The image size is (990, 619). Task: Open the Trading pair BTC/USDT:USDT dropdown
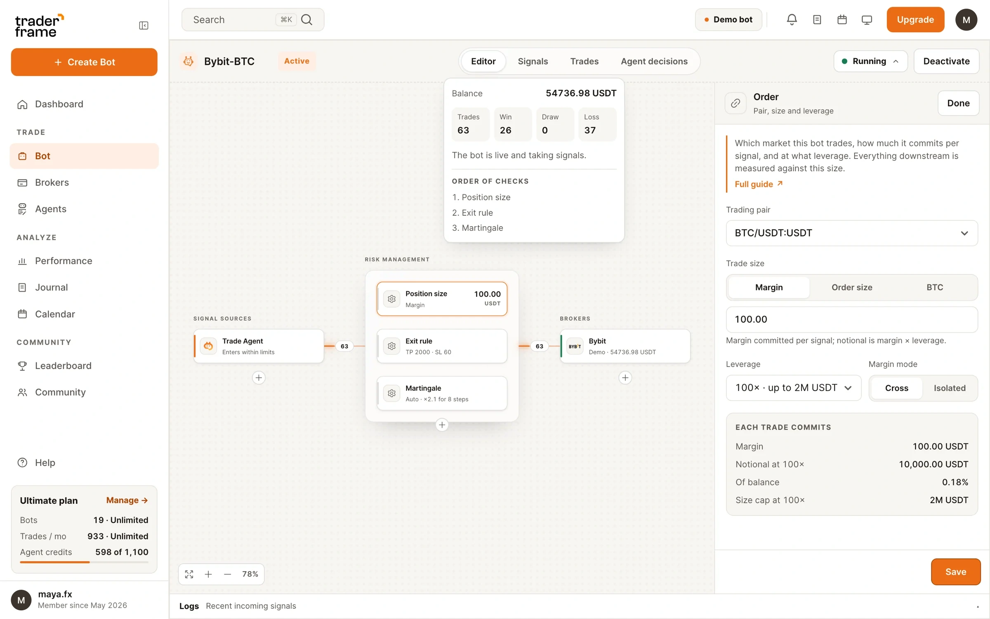click(851, 233)
